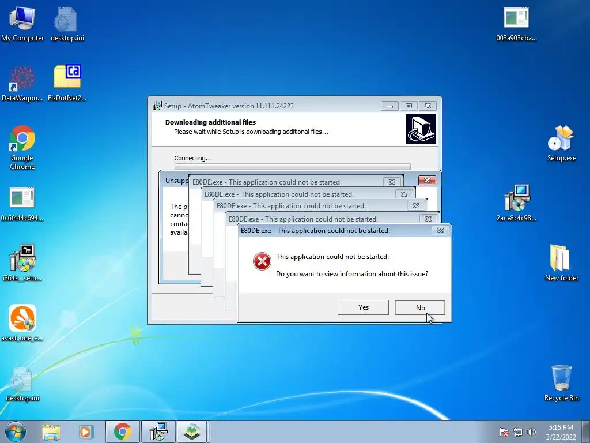590x443 pixels.
Task: Maximize the AtomTweaker Setup window
Action: click(409, 106)
